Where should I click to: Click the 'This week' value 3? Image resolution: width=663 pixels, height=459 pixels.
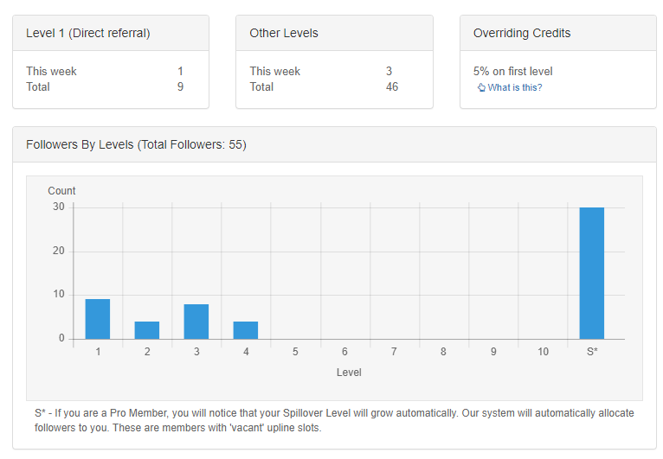click(389, 71)
